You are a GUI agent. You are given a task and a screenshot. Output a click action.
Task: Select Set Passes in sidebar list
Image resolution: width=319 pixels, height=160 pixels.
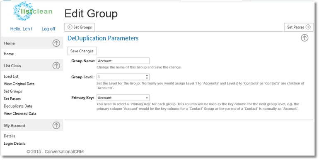[12, 99]
